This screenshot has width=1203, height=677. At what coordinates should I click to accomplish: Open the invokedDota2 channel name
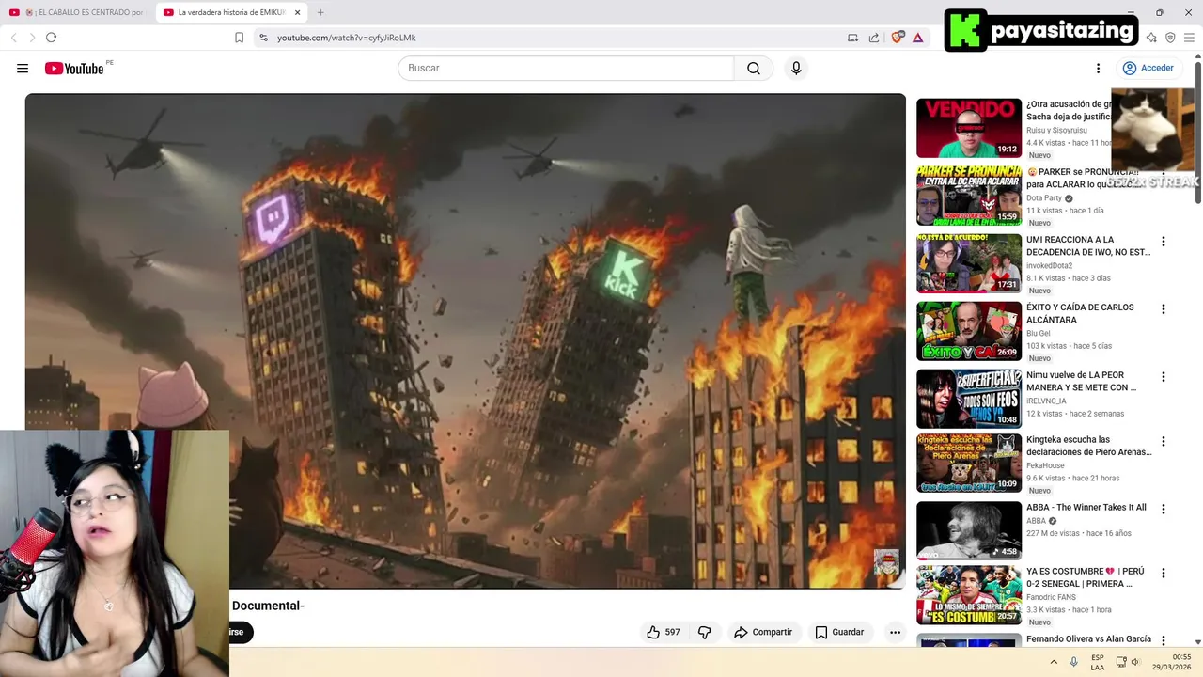point(1049,266)
